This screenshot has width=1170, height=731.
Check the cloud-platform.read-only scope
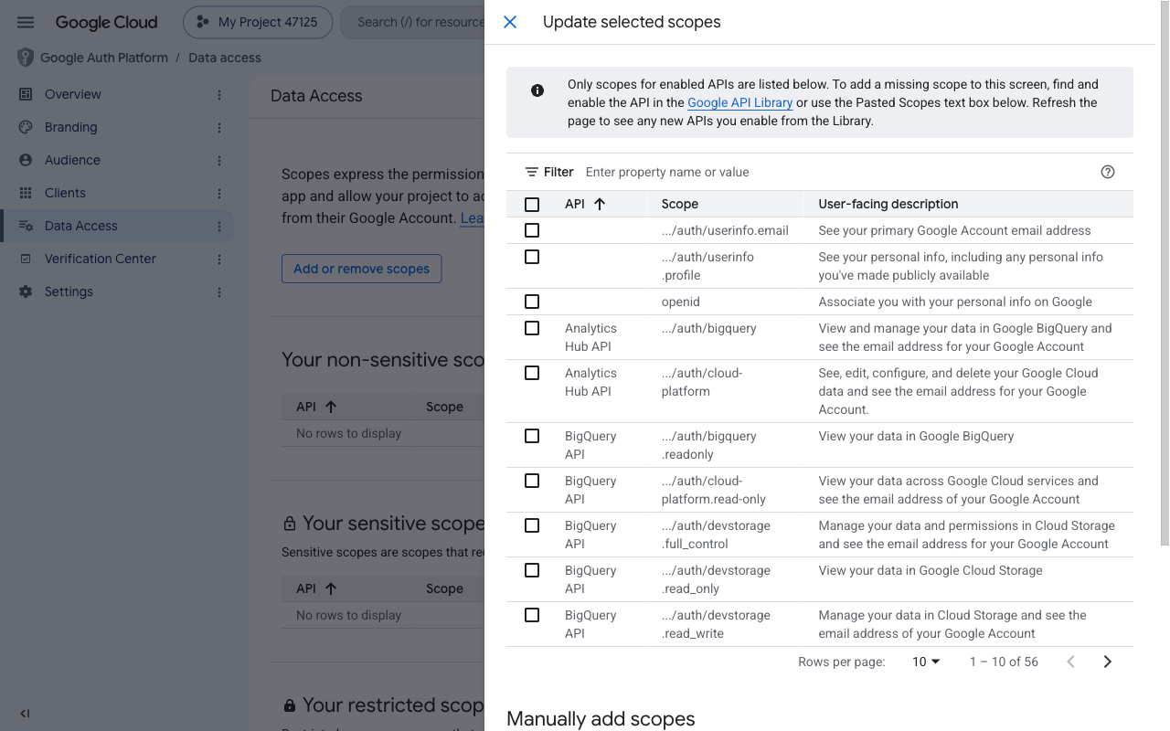click(x=532, y=481)
